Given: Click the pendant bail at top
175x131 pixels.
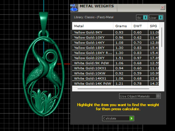Looking at the screenshot, I should pos(43,23).
